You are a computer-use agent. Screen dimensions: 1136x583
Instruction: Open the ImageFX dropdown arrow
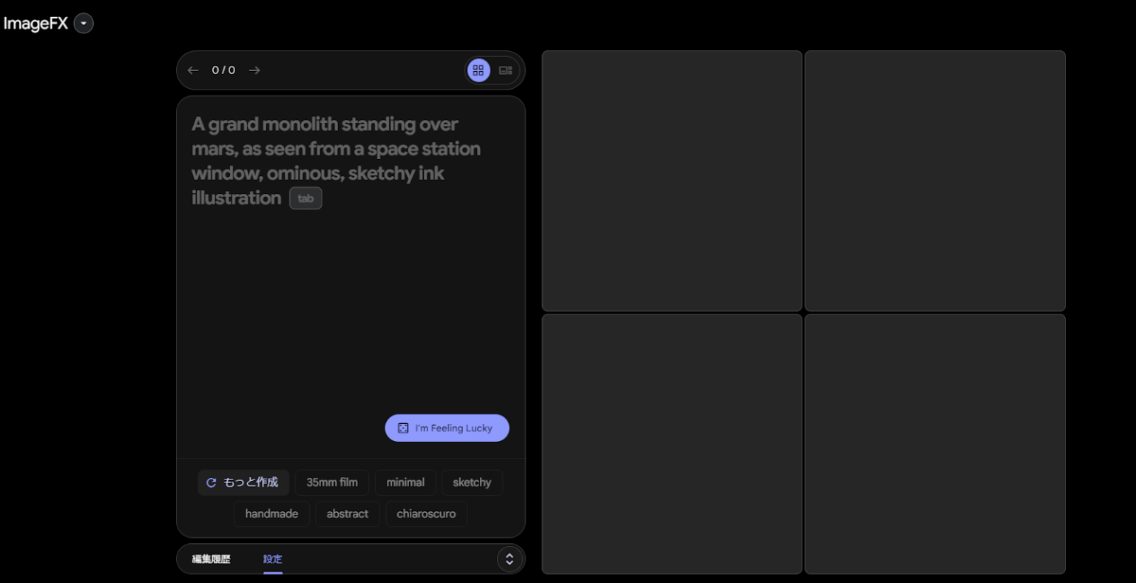[x=84, y=24]
